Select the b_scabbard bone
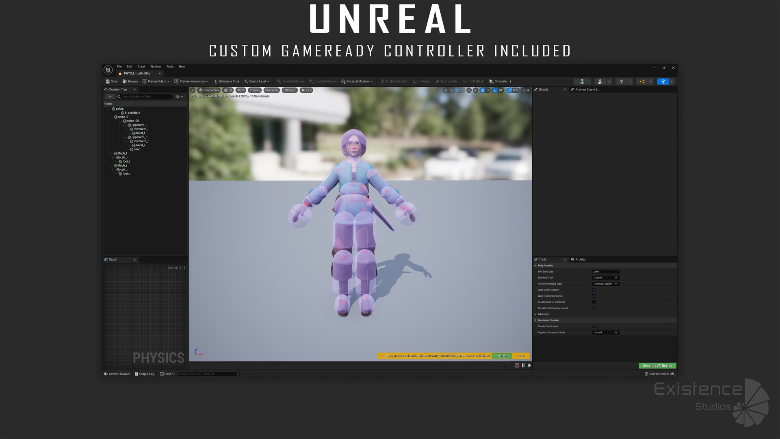780x439 pixels. tap(132, 113)
